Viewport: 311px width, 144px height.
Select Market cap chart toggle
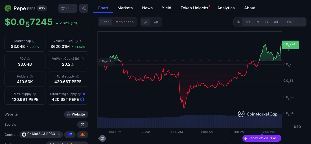pyautogui.click(x=124, y=22)
